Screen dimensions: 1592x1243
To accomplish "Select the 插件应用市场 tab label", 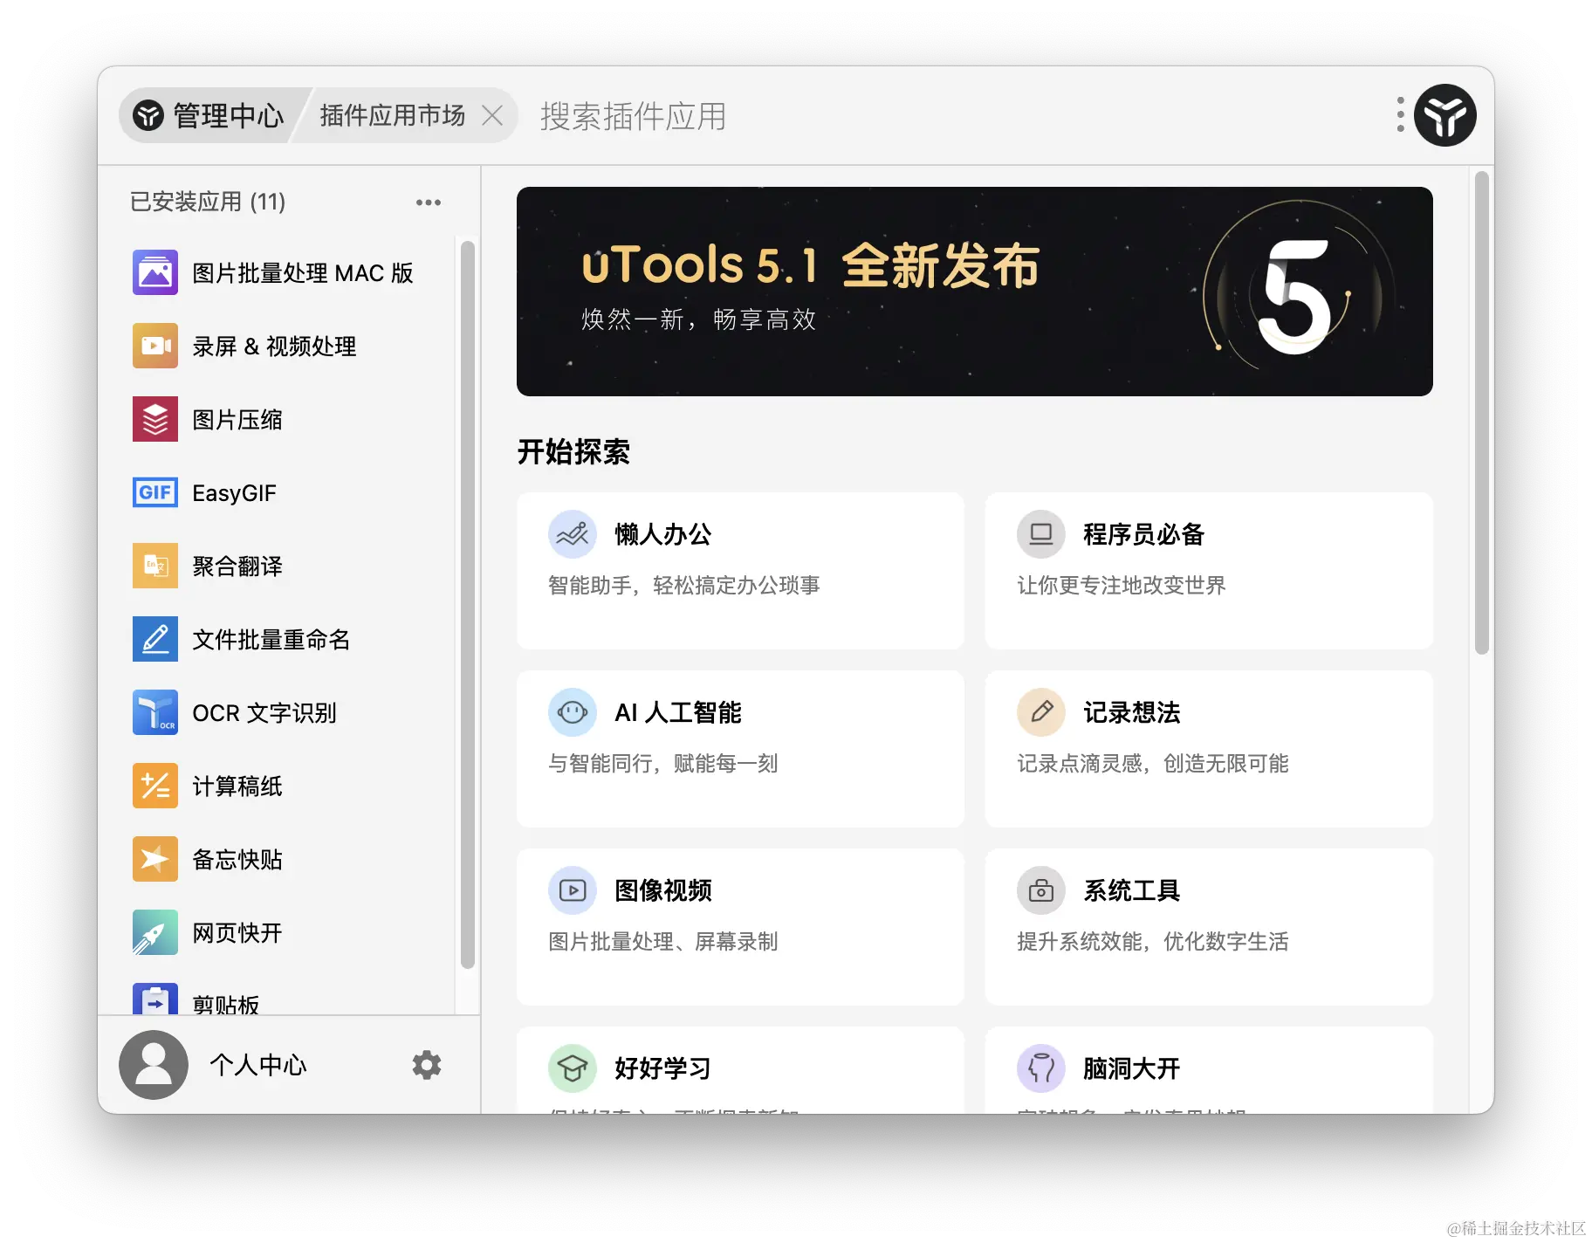I will click(x=393, y=115).
